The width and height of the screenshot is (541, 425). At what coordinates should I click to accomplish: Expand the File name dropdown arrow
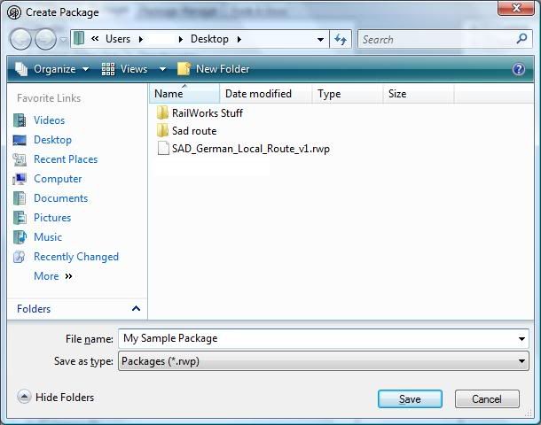click(x=521, y=338)
